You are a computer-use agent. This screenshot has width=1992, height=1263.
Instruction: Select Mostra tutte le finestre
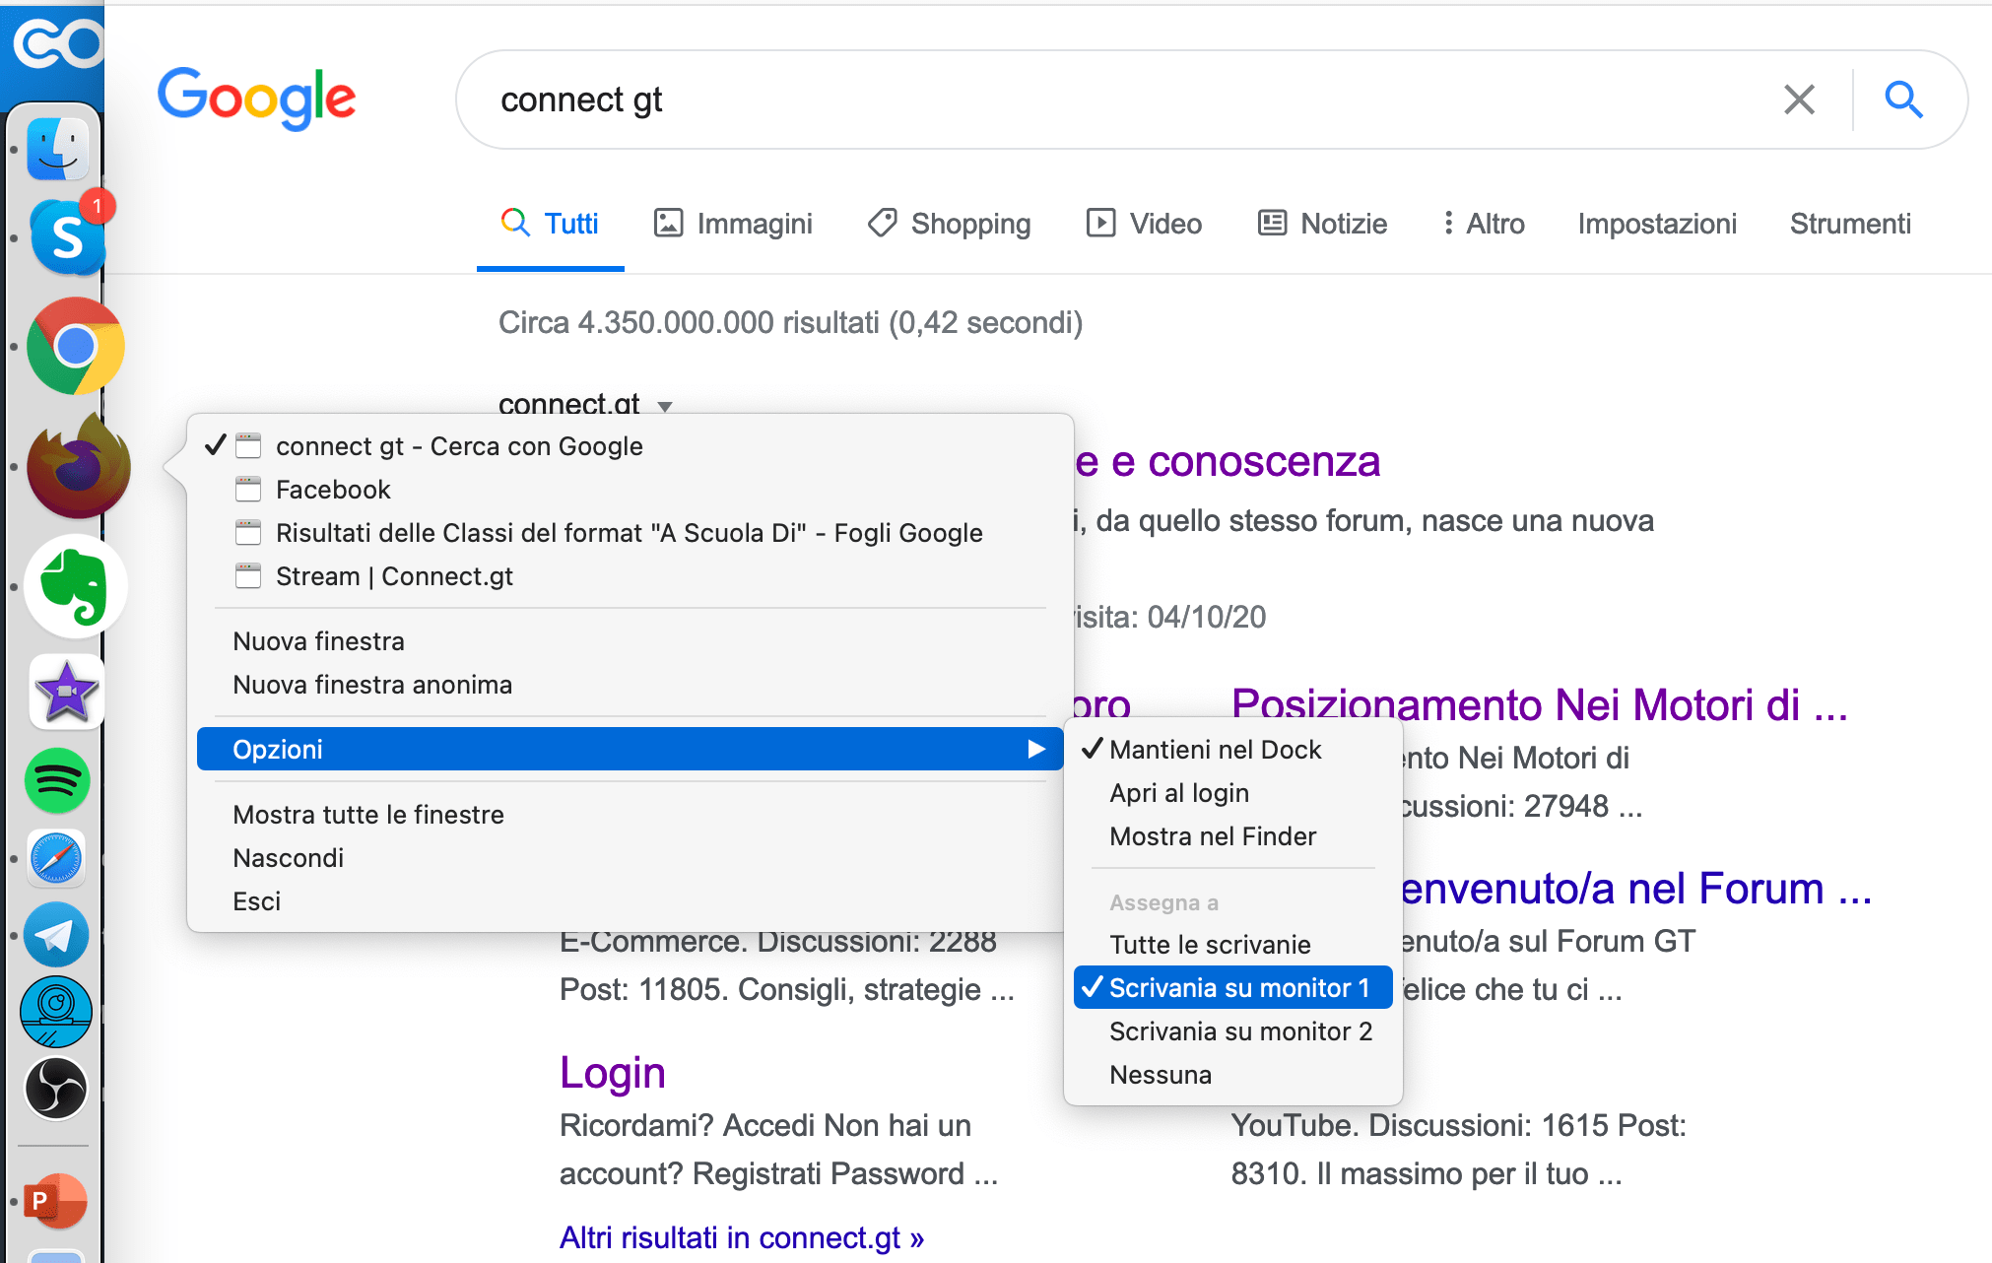pyautogui.click(x=630, y=815)
